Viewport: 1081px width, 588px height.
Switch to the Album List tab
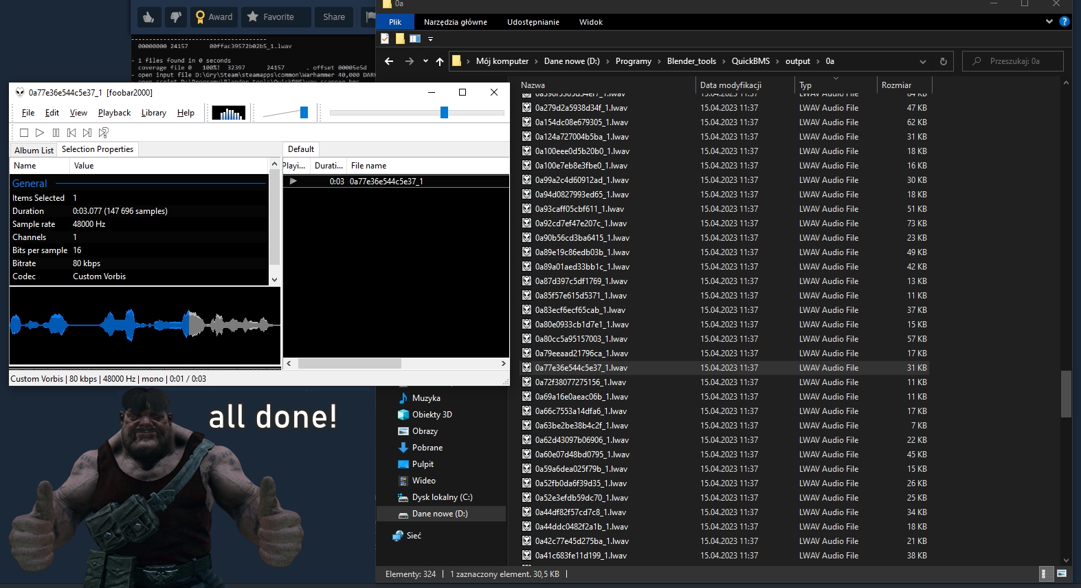34,150
